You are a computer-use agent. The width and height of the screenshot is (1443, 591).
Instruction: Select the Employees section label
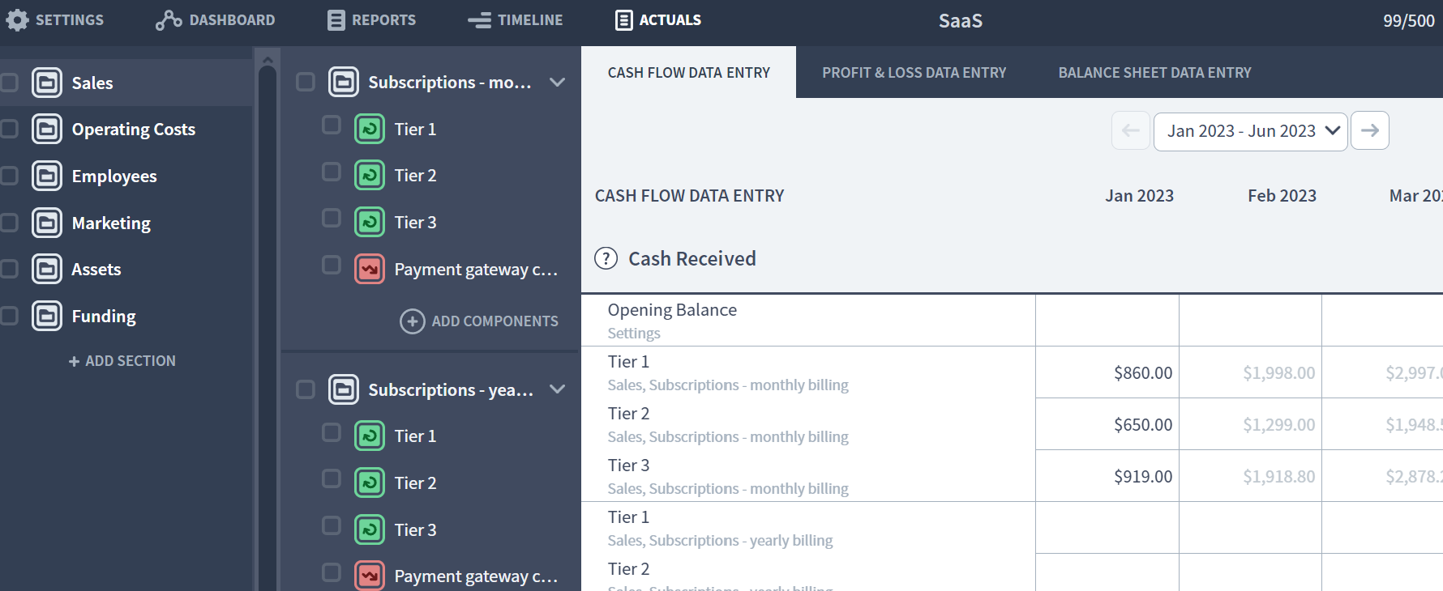click(x=114, y=176)
